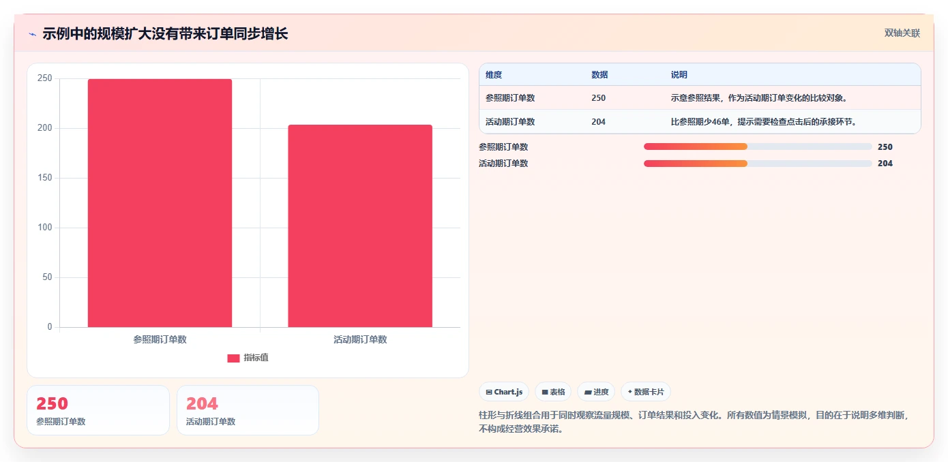948x462 pixels.
Task: Click the 数据 column header
Action: point(599,75)
